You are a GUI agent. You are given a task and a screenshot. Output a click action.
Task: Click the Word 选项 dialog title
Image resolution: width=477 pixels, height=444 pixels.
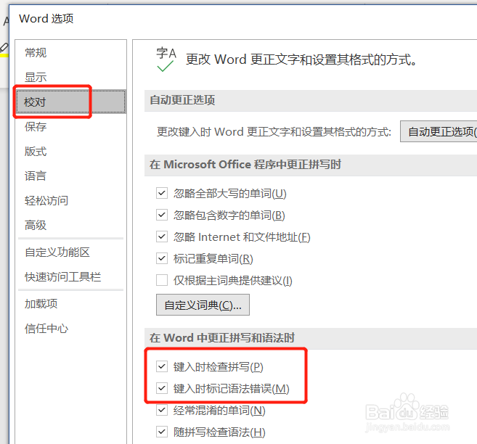(46, 19)
